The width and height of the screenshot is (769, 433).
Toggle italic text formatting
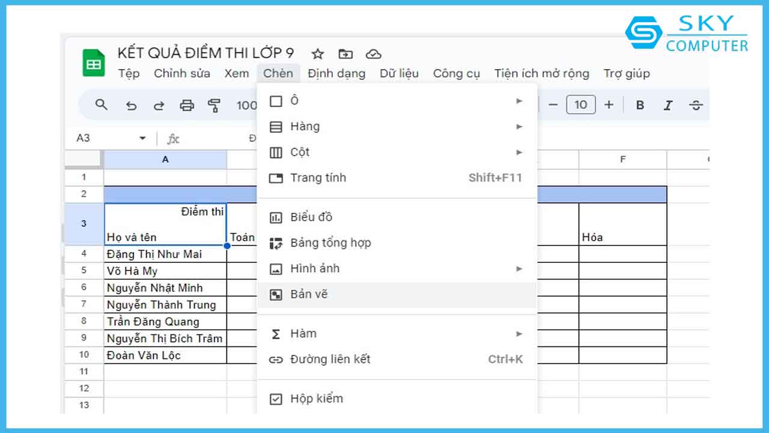pyautogui.click(x=667, y=105)
